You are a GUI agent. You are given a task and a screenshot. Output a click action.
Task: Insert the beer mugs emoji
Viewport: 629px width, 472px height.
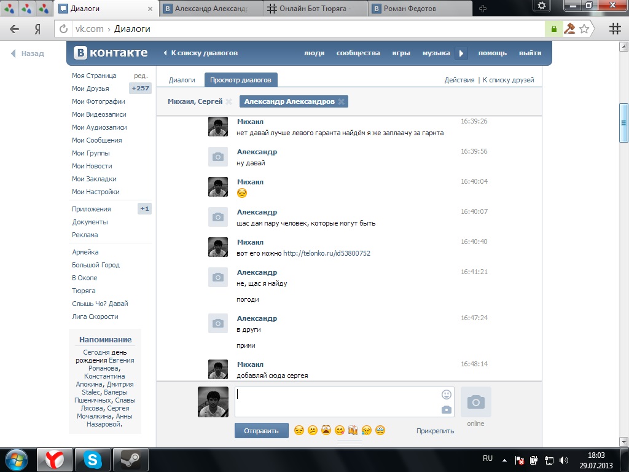click(353, 431)
